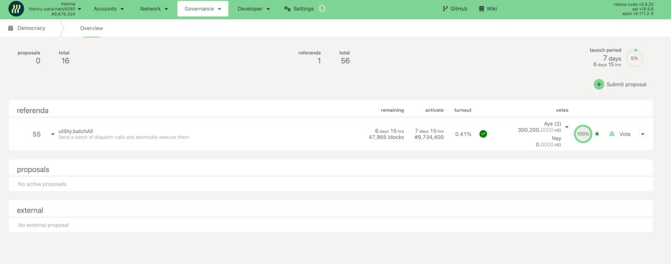Image resolution: width=671 pixels, height=264 pixels.
Task: Expand the Aye (2) voters dropdown
Action: coord(567,127)
